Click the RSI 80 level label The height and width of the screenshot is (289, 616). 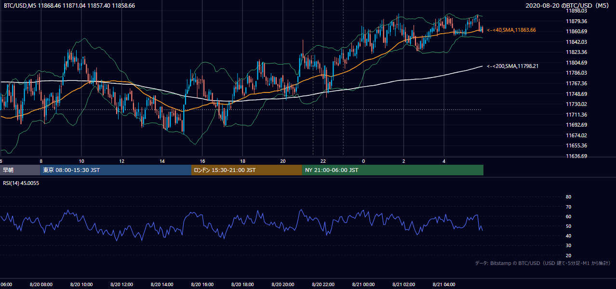(x=568, y=197)
